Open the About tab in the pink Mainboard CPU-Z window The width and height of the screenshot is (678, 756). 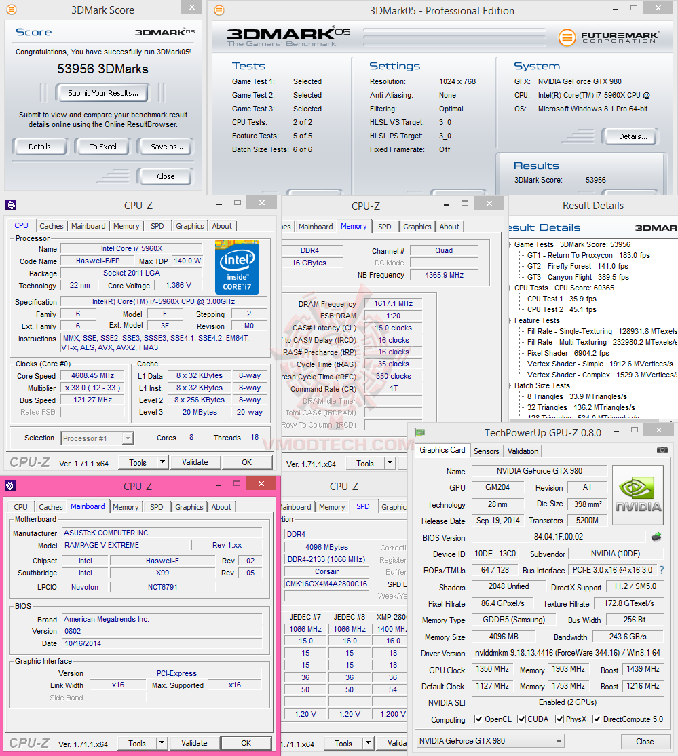point(221,507)
